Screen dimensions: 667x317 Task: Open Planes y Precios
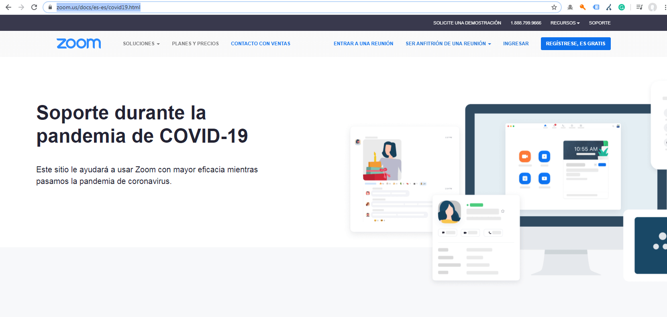tap(196, 44)
